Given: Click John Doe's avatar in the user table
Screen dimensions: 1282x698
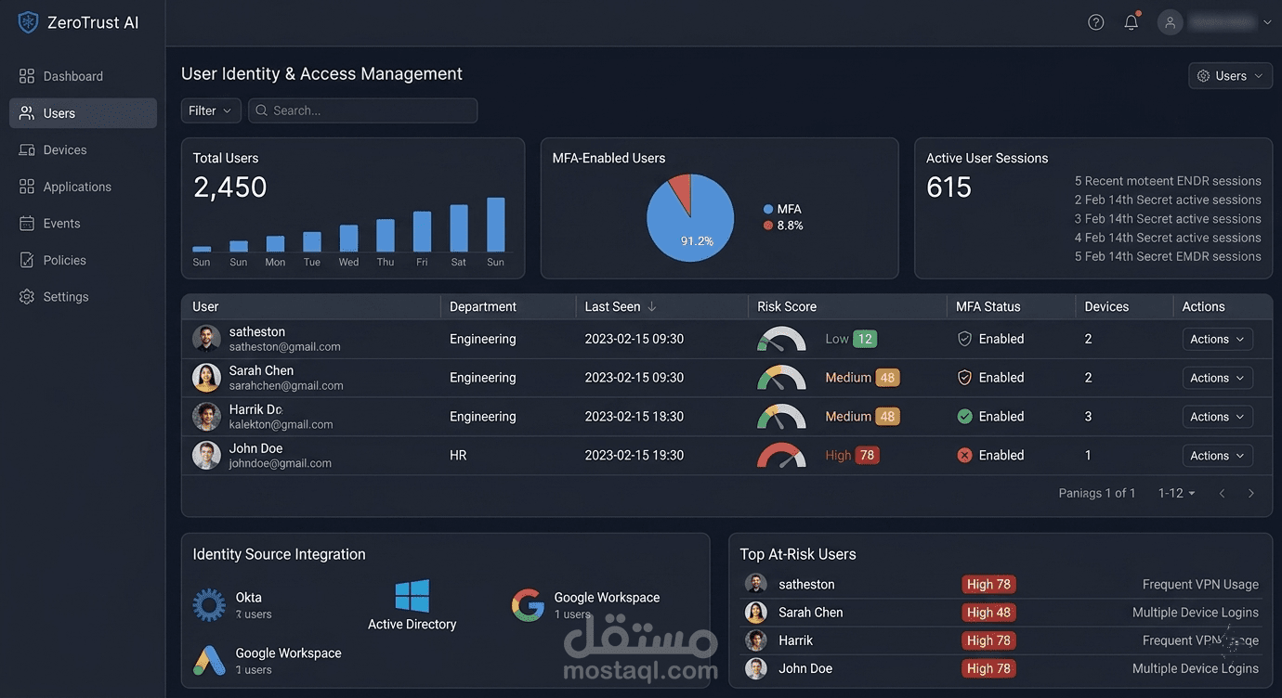Looking at the screenshot, I should point(206,456).
